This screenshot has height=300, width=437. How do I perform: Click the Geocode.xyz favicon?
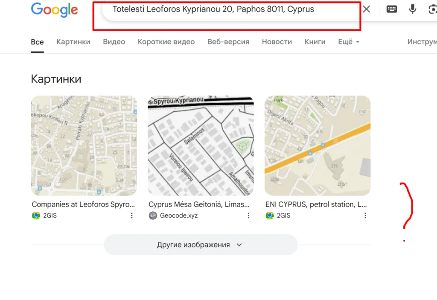pos(153,216)
